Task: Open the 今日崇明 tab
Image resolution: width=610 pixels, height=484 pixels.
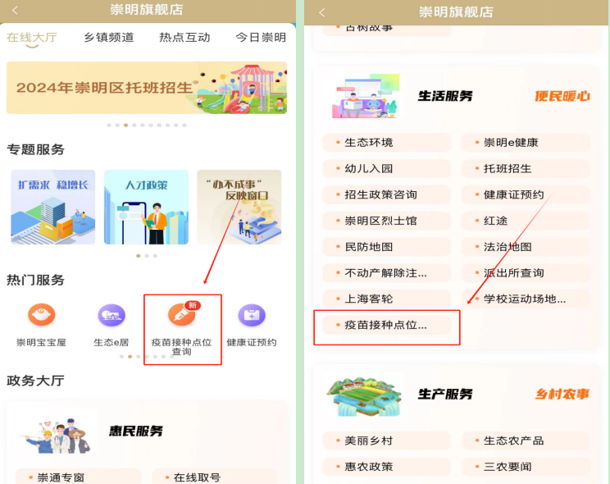Action: [x=261, y=38]
